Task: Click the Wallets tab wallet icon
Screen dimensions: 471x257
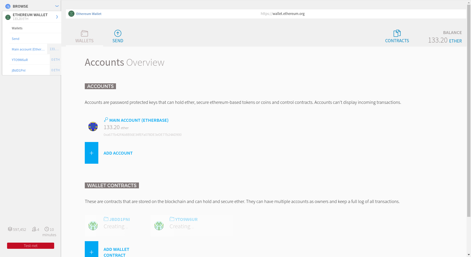Action: coord(84,33)
